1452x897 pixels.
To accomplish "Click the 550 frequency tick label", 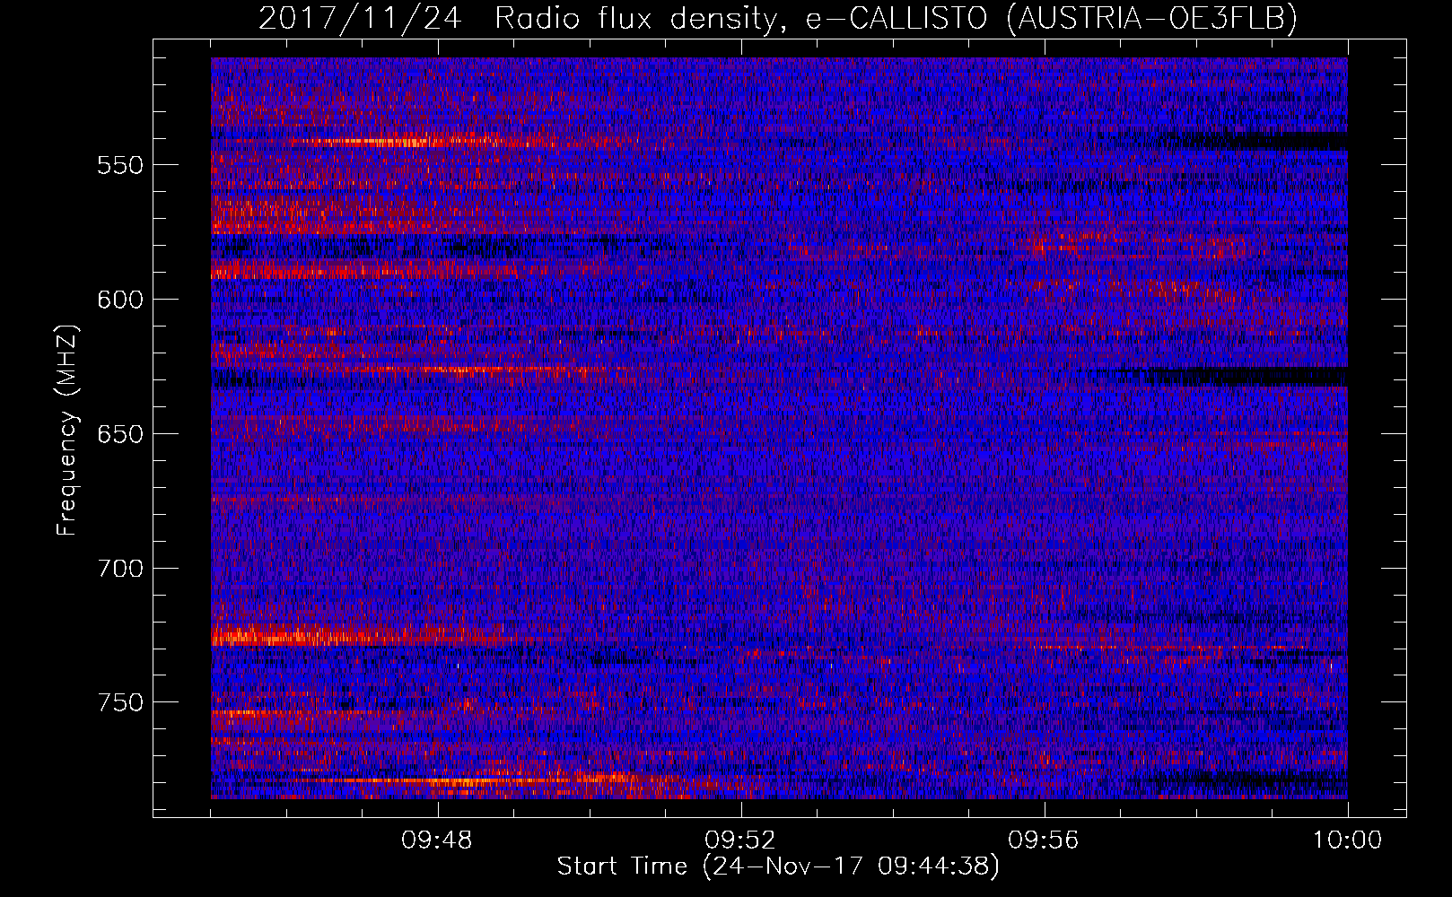I will (120, 165).
